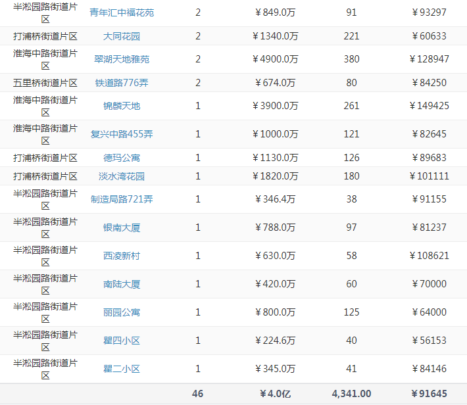Click the ¥345.0万 price
This screenshot has height=405, width=467.
pyautogui.click(x=275, y=369)
